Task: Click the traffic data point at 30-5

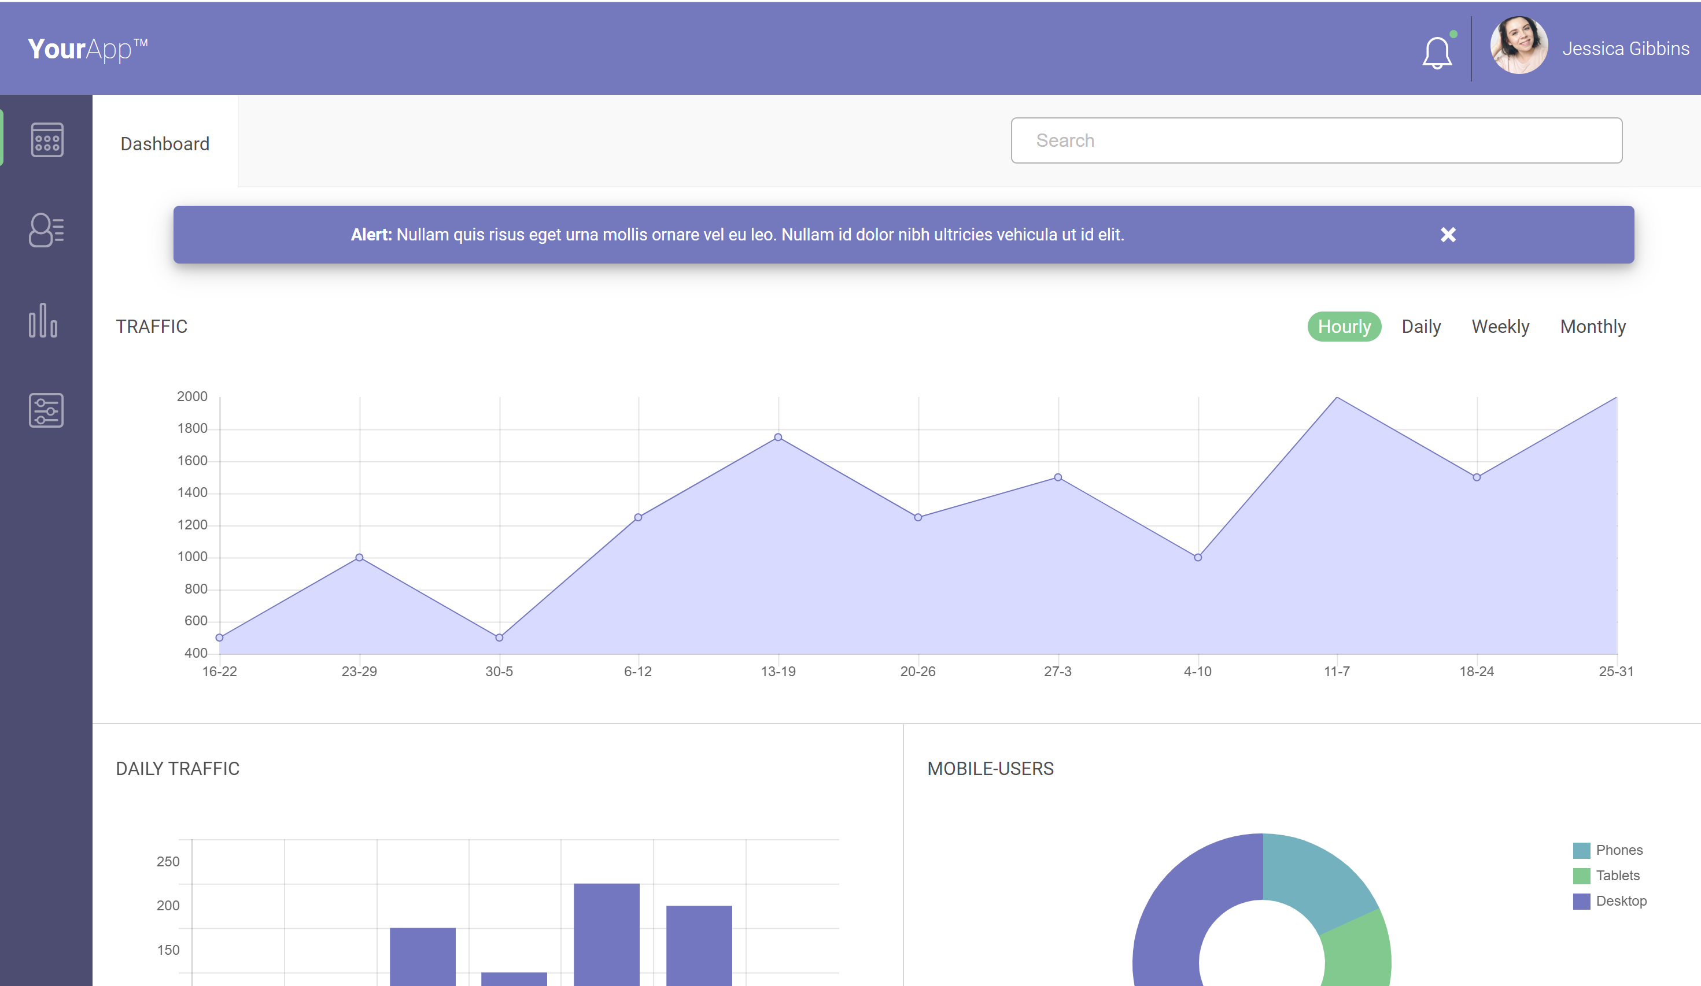Action: click(x=499, y=637)
